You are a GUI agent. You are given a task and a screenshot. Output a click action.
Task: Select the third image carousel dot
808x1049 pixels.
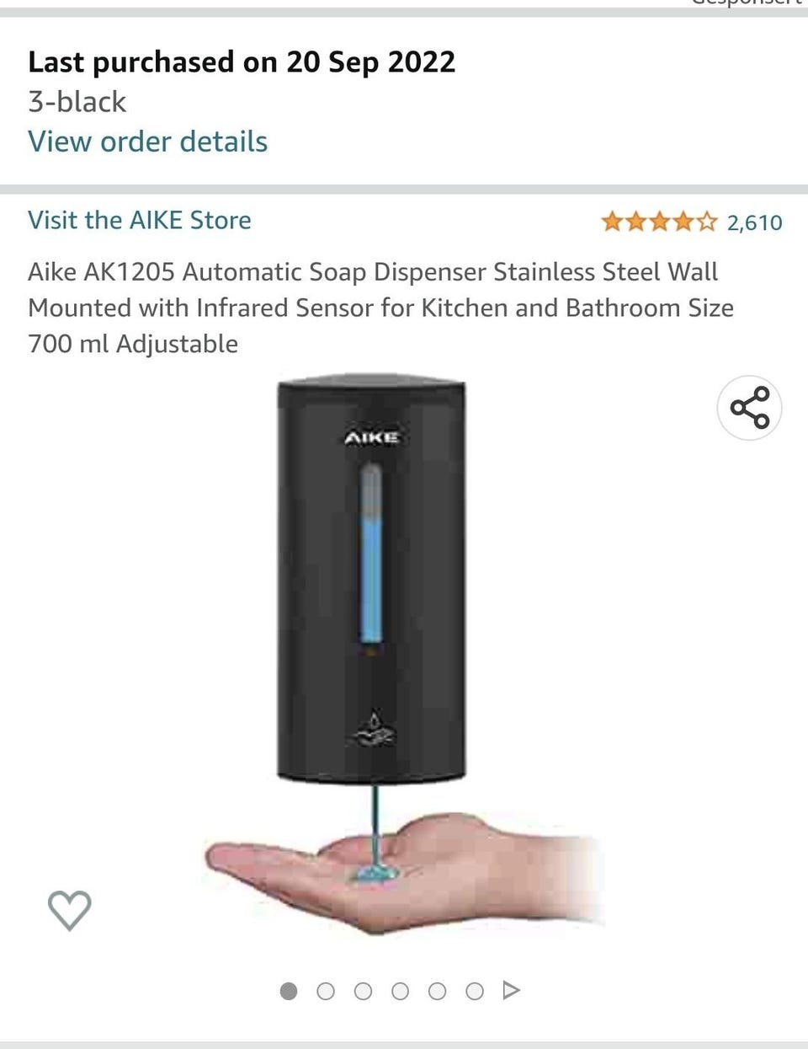(363, 991)
